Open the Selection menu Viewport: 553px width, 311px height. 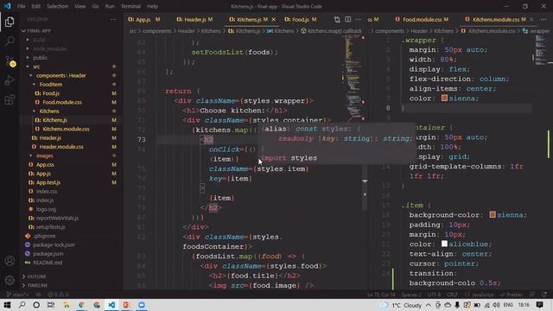57,6
